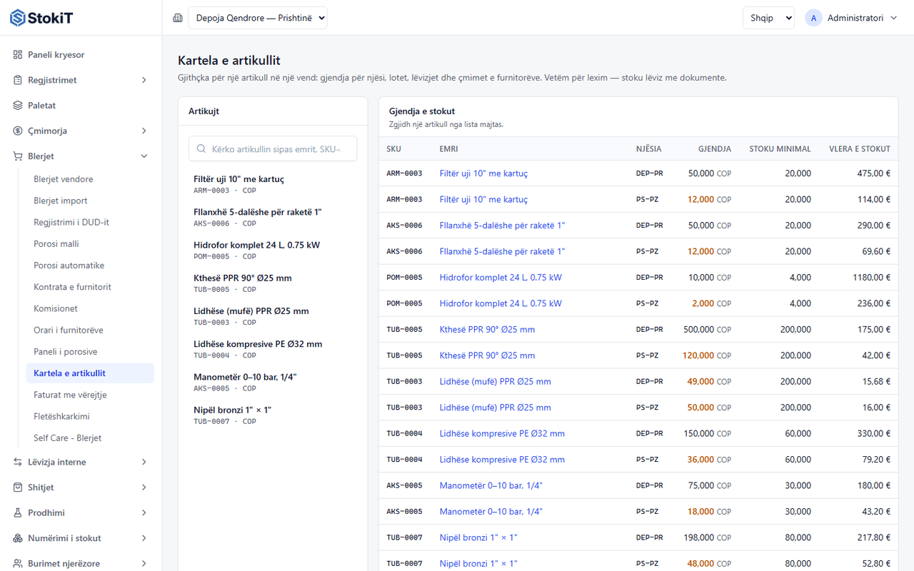914x571 pixels.
Task: Collapse the Blerjet menu chevron
Action: pyautogui.click(x=144, y=156)
